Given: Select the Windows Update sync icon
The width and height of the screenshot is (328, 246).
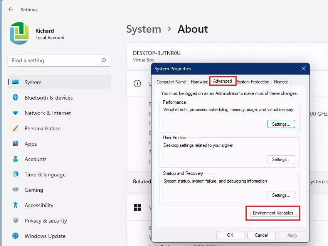Looking at the screenshot, I should [15, 236].
